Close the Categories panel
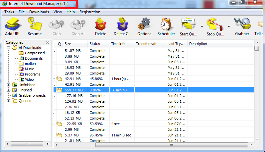The image size is (265, 152). click(48, 43)
